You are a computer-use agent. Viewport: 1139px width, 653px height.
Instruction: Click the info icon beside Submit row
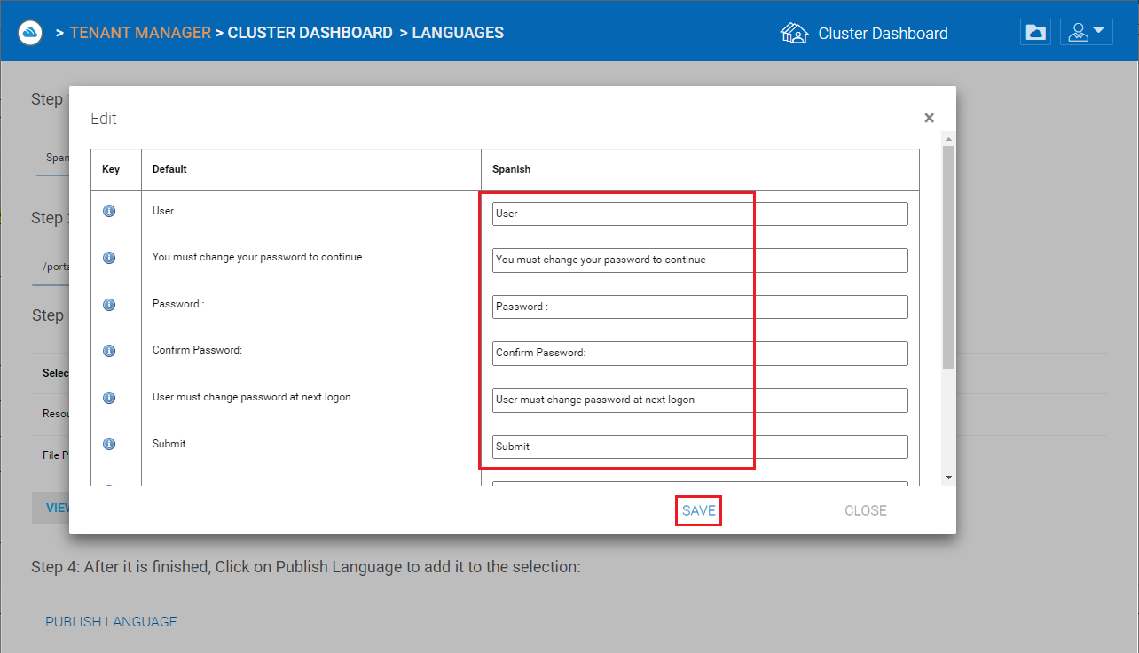(109, 444)
